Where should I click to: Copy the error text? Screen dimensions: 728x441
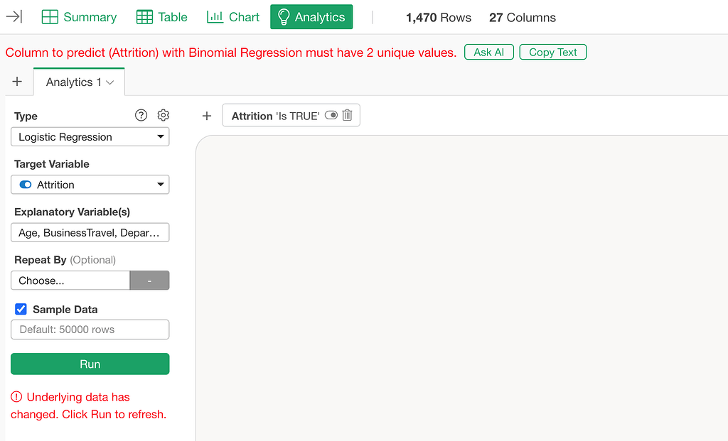tap(552, 52)
